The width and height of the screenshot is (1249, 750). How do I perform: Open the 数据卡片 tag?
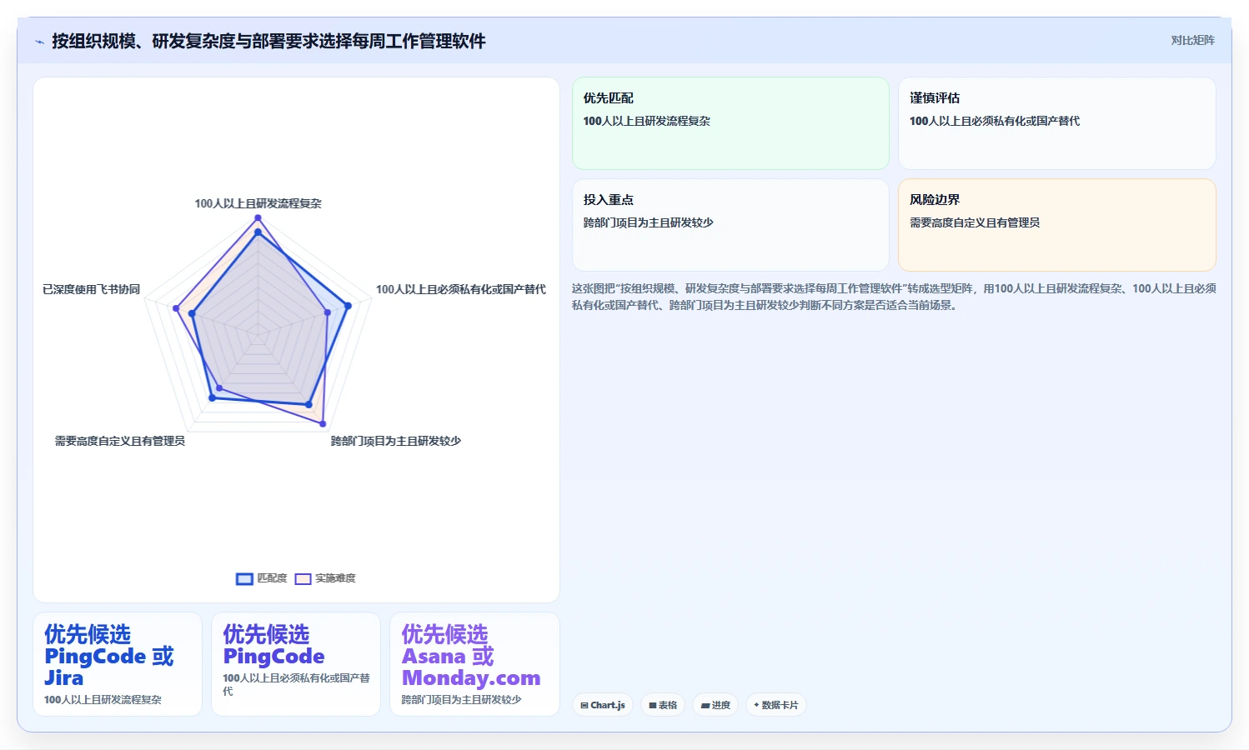click(x=776, y=705)
